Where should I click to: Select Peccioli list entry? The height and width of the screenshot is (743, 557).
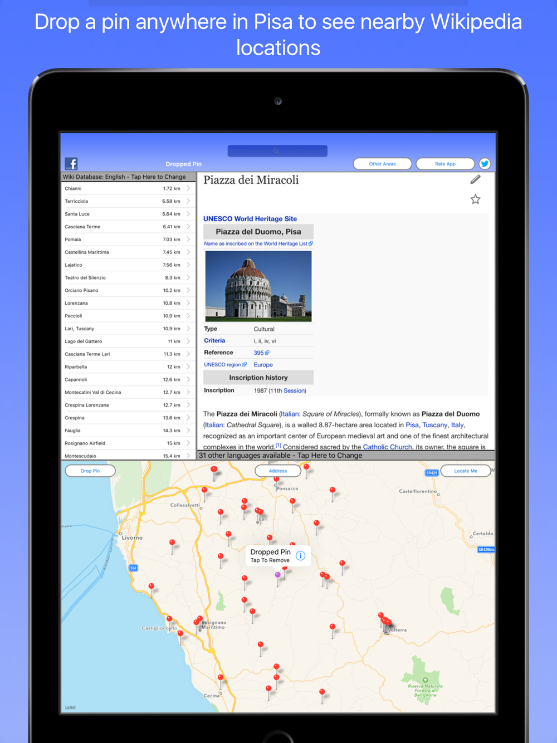click(128, 316)
